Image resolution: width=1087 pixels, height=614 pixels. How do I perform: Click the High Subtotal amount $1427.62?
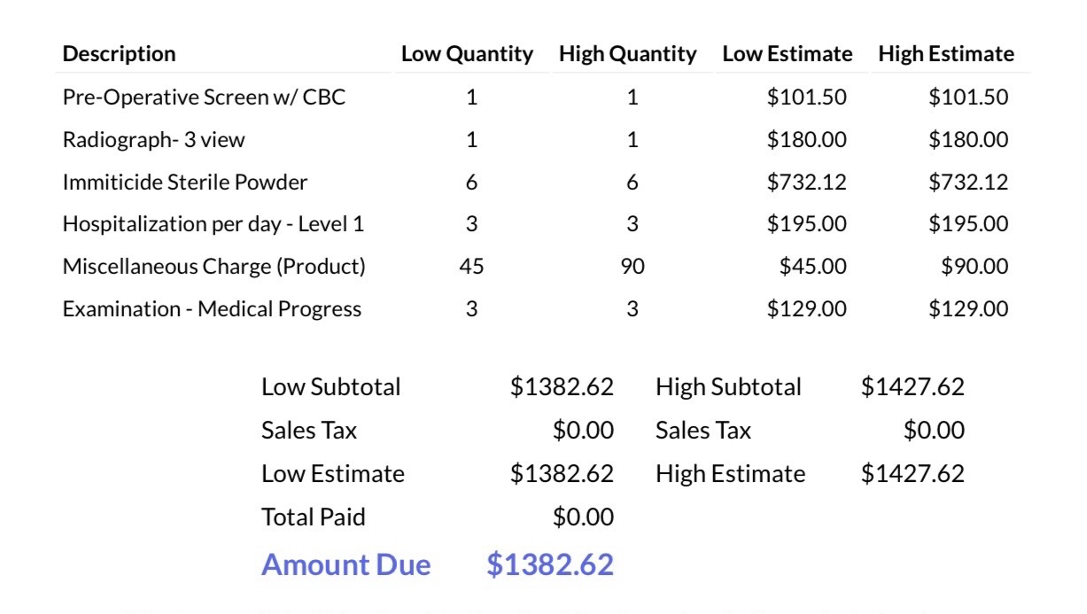click(x=912, y=387)
